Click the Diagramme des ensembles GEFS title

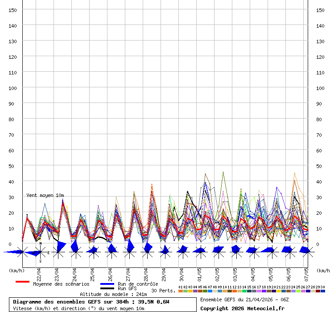pyautogui.click(x=91, y=302)
